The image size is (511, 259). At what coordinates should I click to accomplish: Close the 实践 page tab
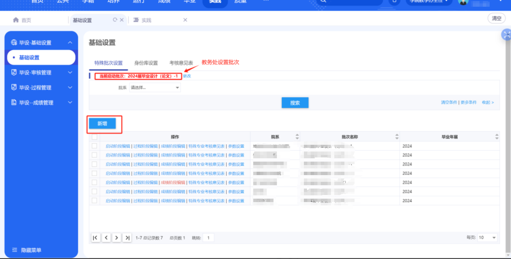pyautogui.click(x=185, y=20)
